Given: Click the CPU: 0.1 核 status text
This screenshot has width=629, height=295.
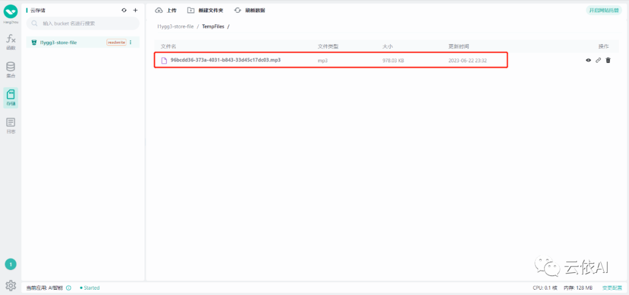Looking at the screenshot, I should tap(545, 288).
